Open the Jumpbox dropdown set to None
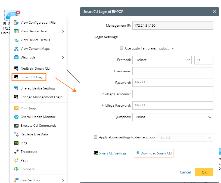 (172, 117)
